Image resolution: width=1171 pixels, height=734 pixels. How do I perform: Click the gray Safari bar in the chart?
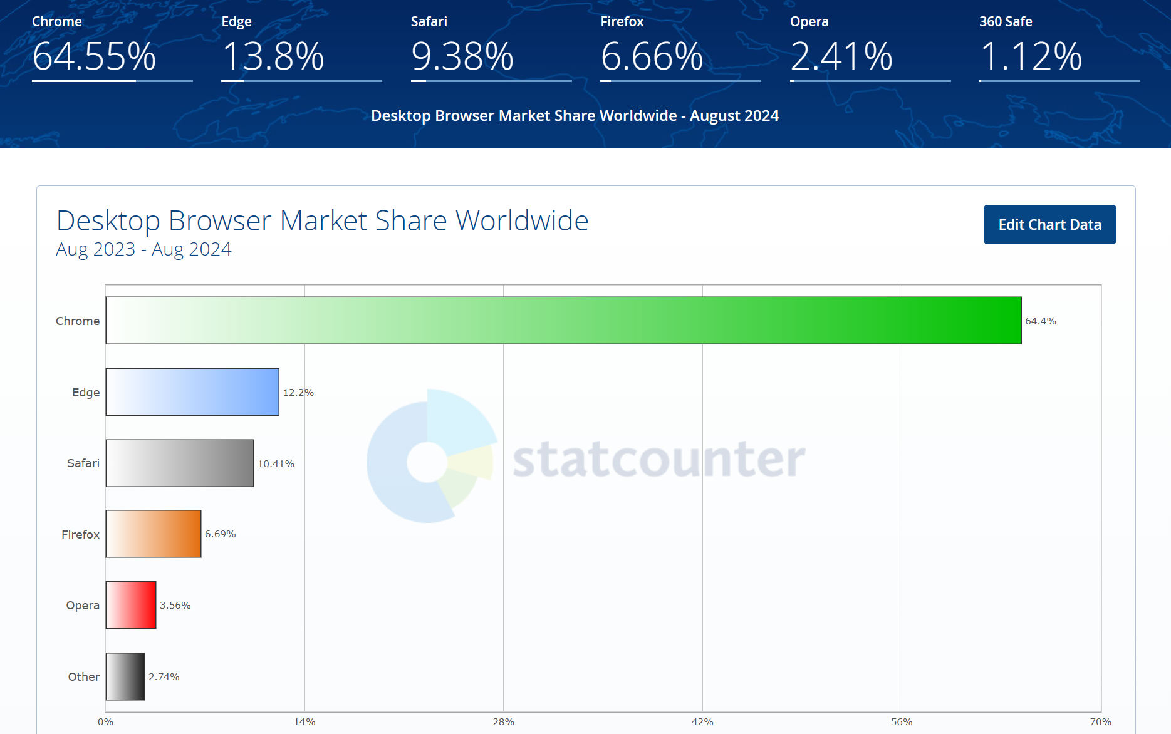[x=180, y=463]
